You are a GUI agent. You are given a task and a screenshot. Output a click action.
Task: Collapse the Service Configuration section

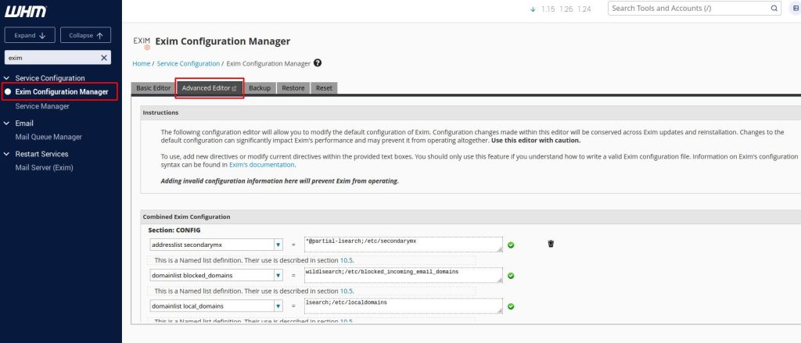click(8, 79)
